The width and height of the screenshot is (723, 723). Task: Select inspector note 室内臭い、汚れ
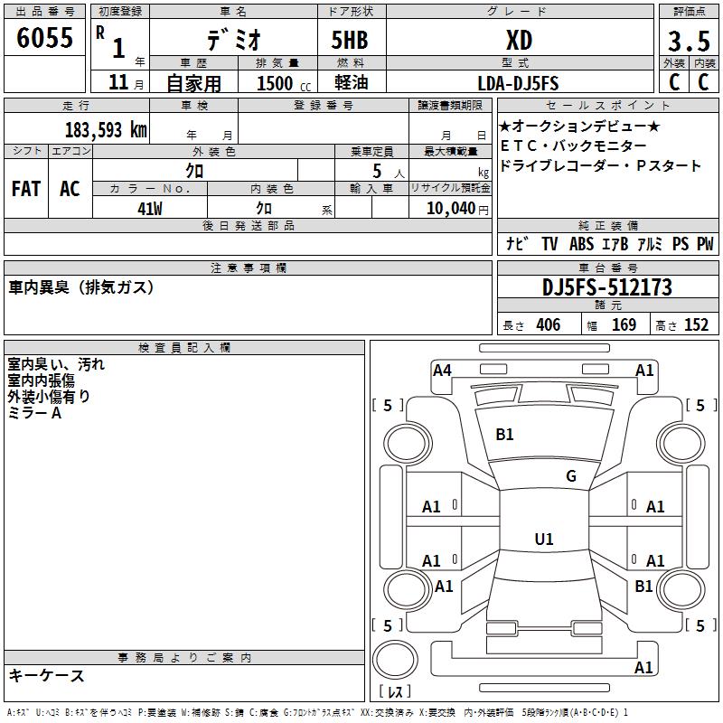[x=56, y=364]
